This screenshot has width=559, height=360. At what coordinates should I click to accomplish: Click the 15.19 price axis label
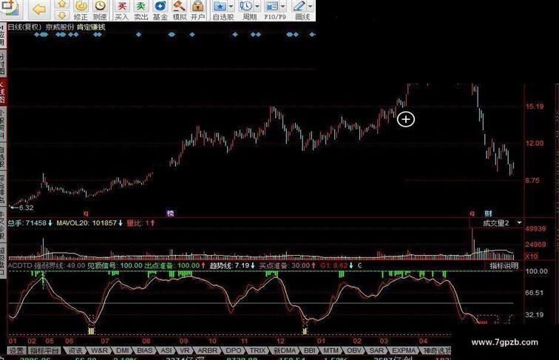coord(535,106)
